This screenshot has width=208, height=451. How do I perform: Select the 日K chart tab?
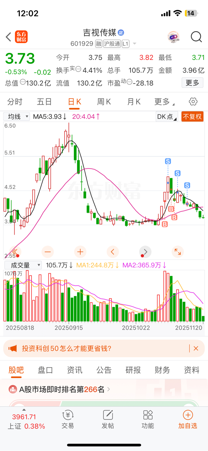click(x=74, y=102)
